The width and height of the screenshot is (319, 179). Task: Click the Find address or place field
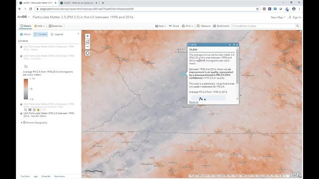[264, 26]
